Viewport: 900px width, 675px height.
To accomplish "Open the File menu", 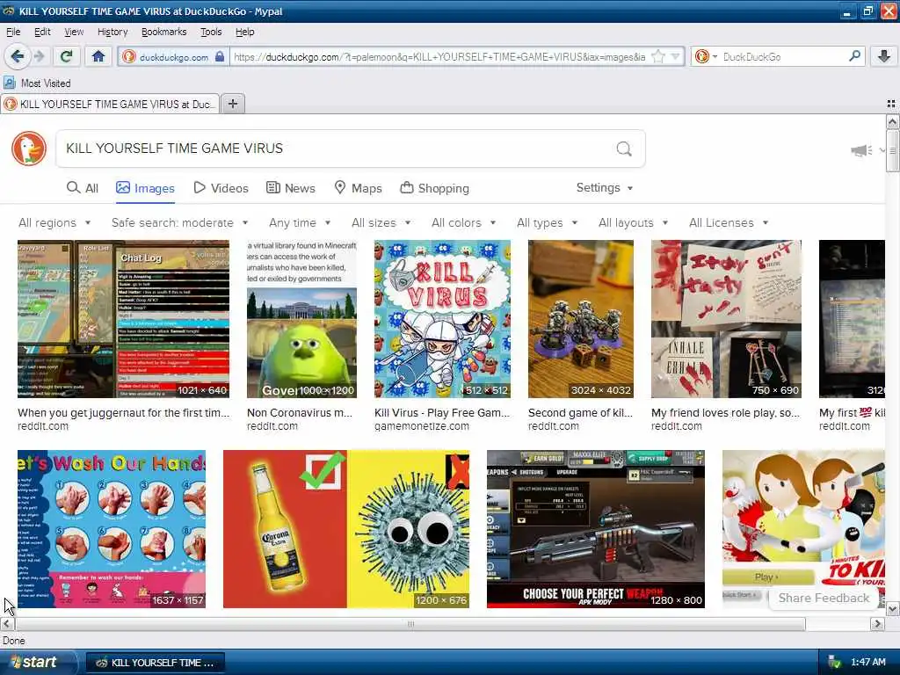I will [x=13, y=33].
